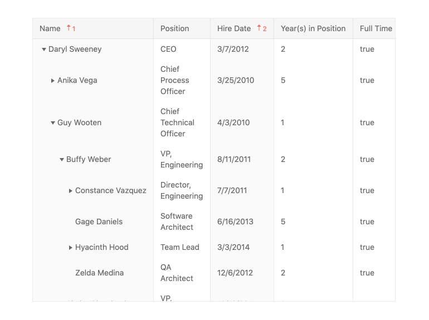Screen dimensions: 429x320
Task: Click the VP, Engineering cell for Buffy Weber
Action: (182, 159)
